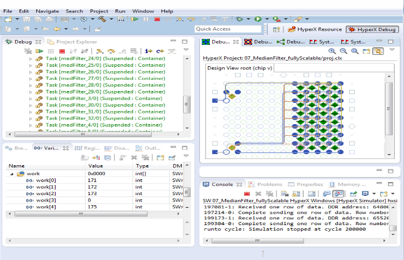Click the back navigation arrow in toolbar
This screenshot has height=260, width=404.
(x=57, y=29)
